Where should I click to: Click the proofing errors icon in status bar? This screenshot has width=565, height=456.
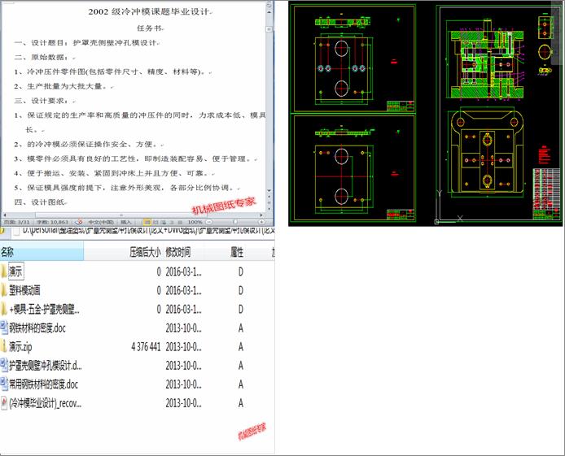click(x=78, y=222)
